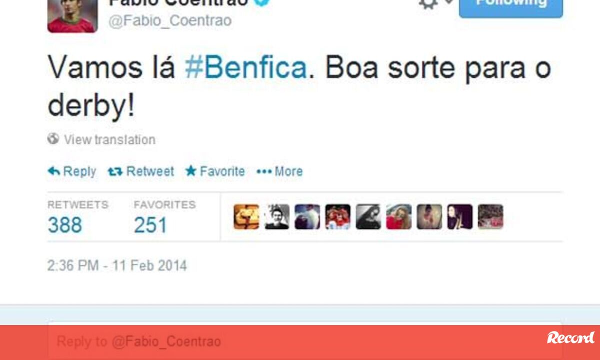Click the Favorite star icon
Viewport: 600px width, 360px height.
point(190,171)
